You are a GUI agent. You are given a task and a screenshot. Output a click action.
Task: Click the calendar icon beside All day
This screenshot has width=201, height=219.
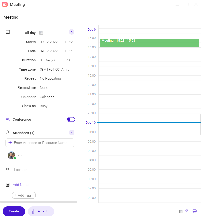pyautogui.click(x=8, y=32)
